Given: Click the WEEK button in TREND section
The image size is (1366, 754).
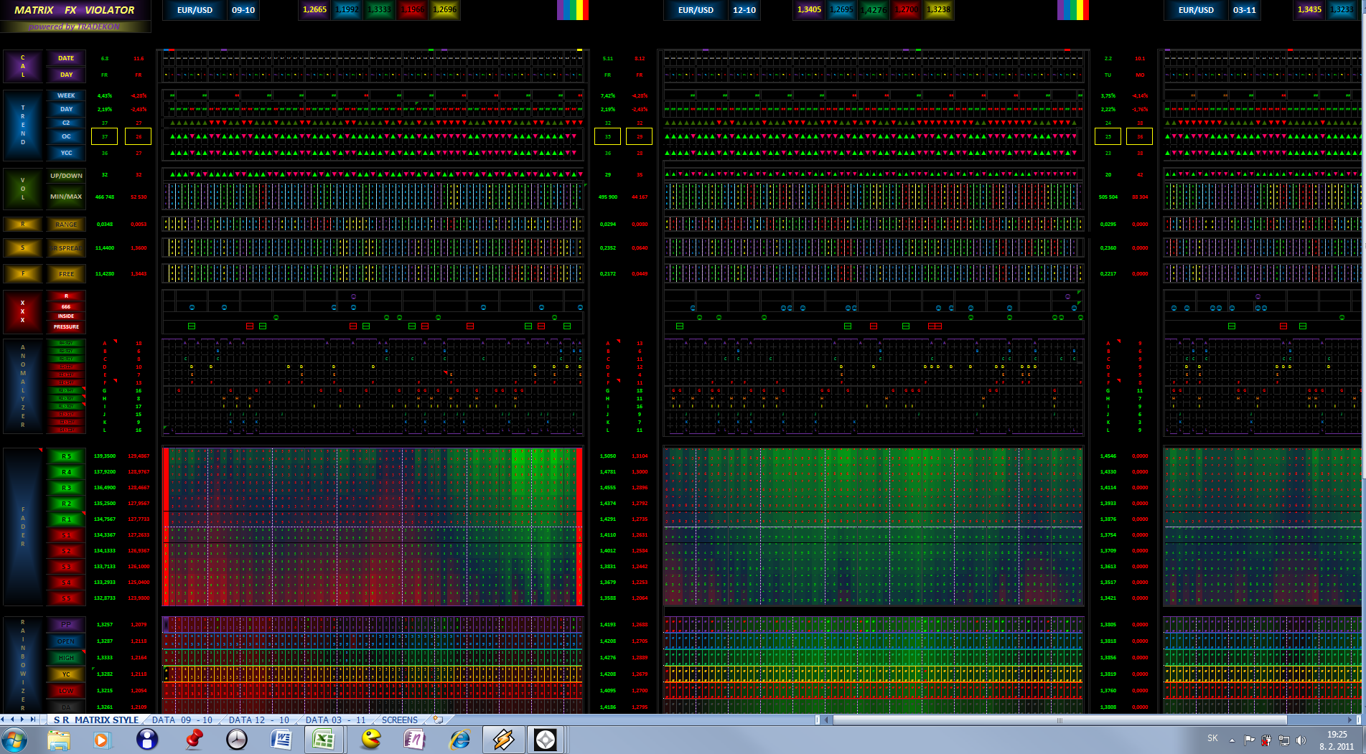Looking at the screenshot, I should pos(66,95).
